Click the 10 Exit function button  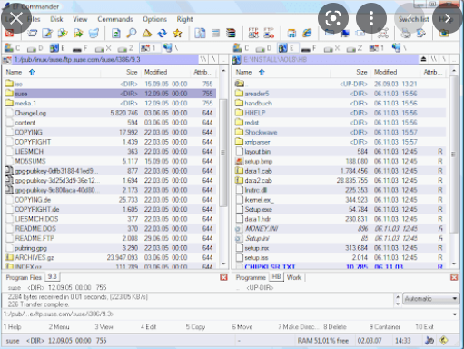tap(424, 327)
